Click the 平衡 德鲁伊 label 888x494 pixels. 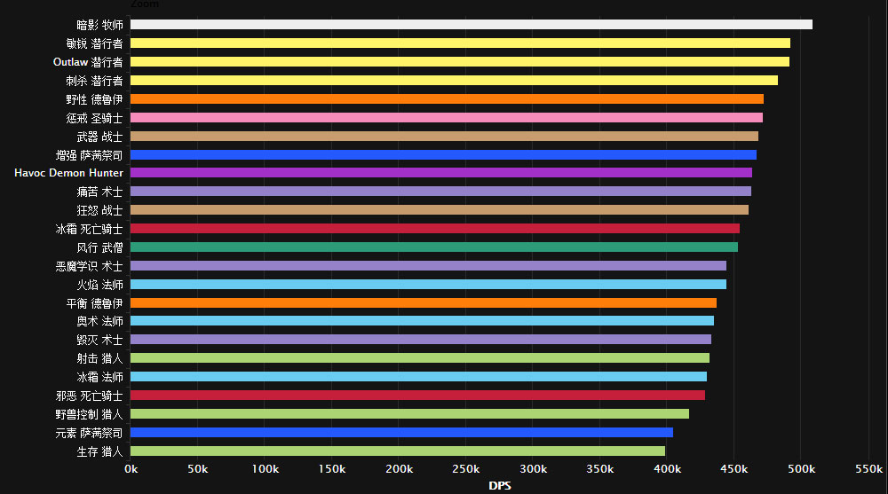tap(95, 304)
